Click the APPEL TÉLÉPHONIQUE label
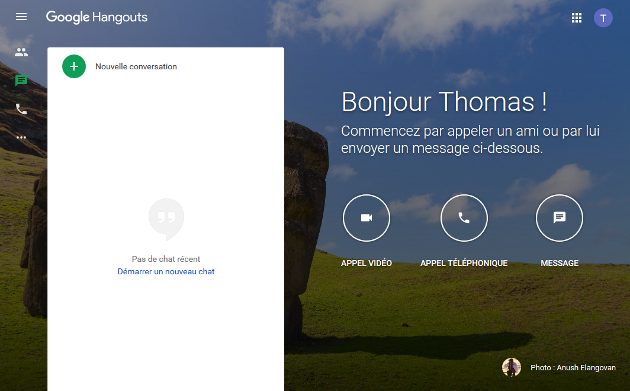Screen dimensions: 630x391 tap(464, 262)
